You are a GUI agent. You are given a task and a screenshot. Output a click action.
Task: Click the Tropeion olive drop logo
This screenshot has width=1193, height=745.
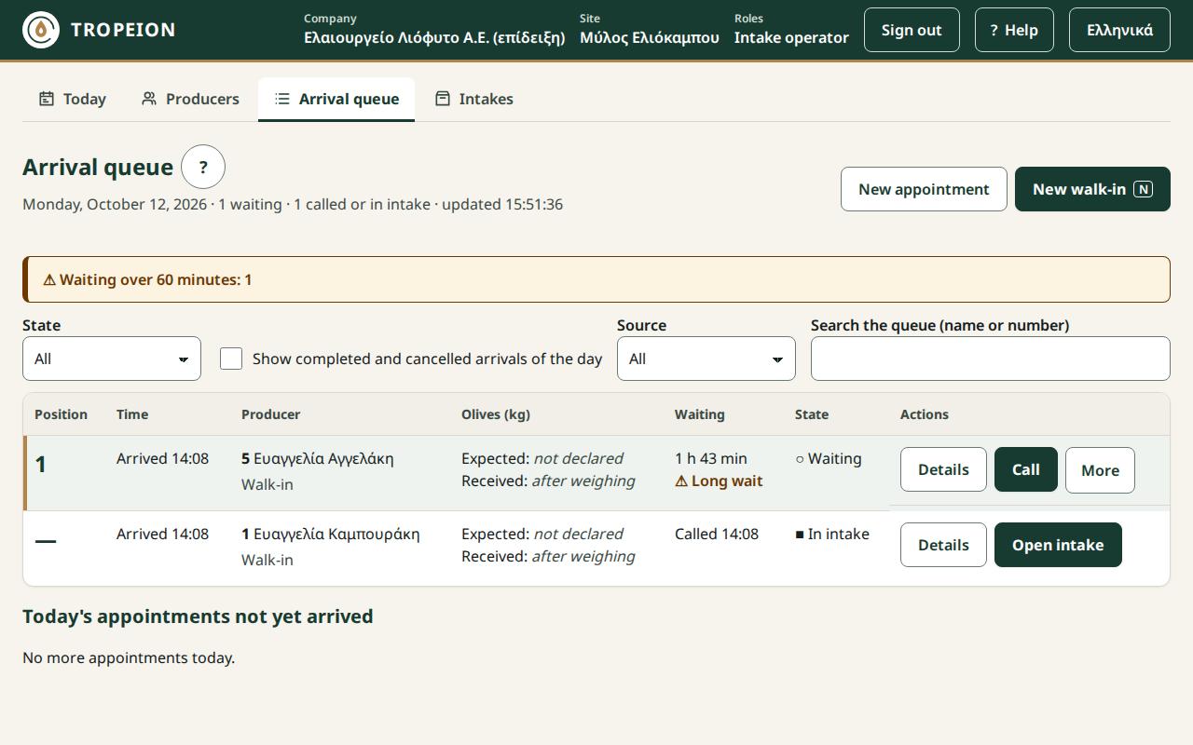pyautogui.click(x=41, y=30)
